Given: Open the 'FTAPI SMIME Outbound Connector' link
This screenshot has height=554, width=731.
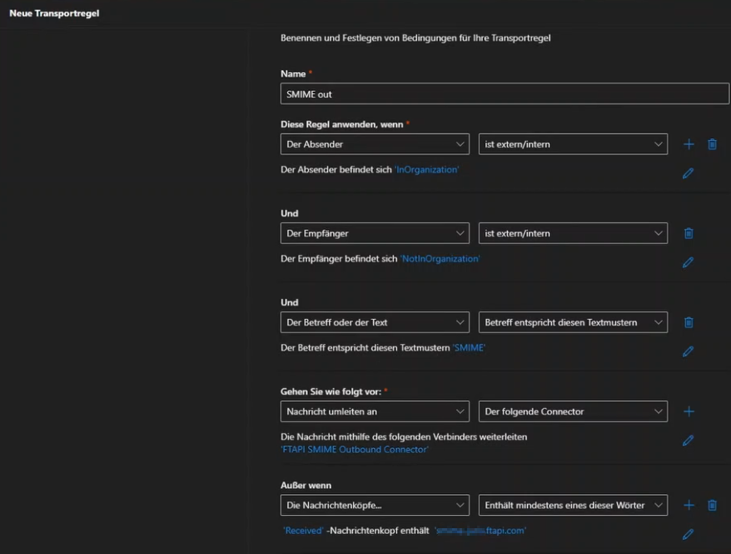Looking at the screenshot, I should coord(355,449).
